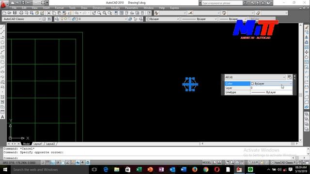Click the Zoom Realtime magnifier icon
This screenshot has height=174, width=310.
tap(99, 13)
